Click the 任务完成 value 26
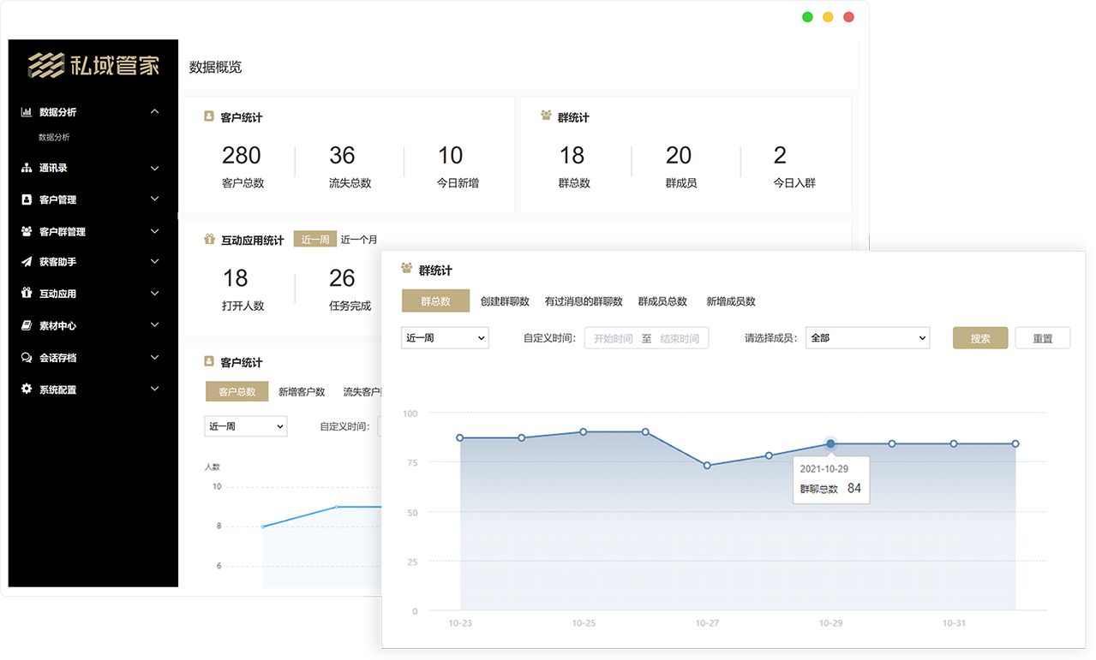 [342, 278]
